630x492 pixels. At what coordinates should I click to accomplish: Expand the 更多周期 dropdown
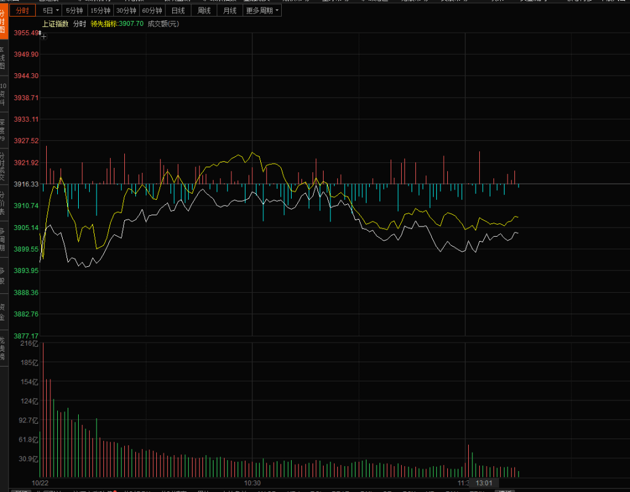click(x=262, y=10)
